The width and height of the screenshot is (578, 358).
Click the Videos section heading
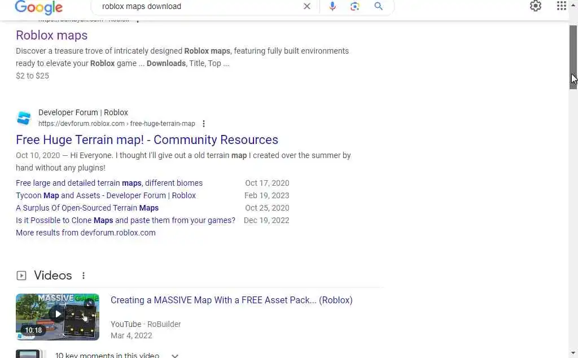click(52, 276)
